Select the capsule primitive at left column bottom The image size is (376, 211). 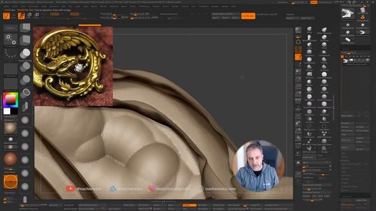tap(25, 199)
